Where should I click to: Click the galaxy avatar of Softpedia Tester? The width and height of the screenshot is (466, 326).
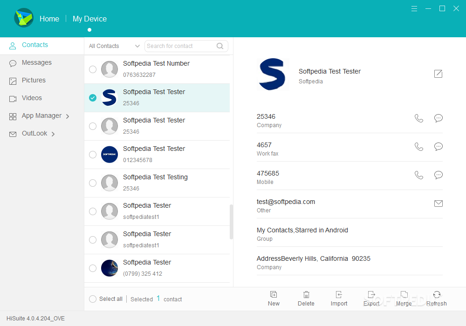click(x=110, y=268)
